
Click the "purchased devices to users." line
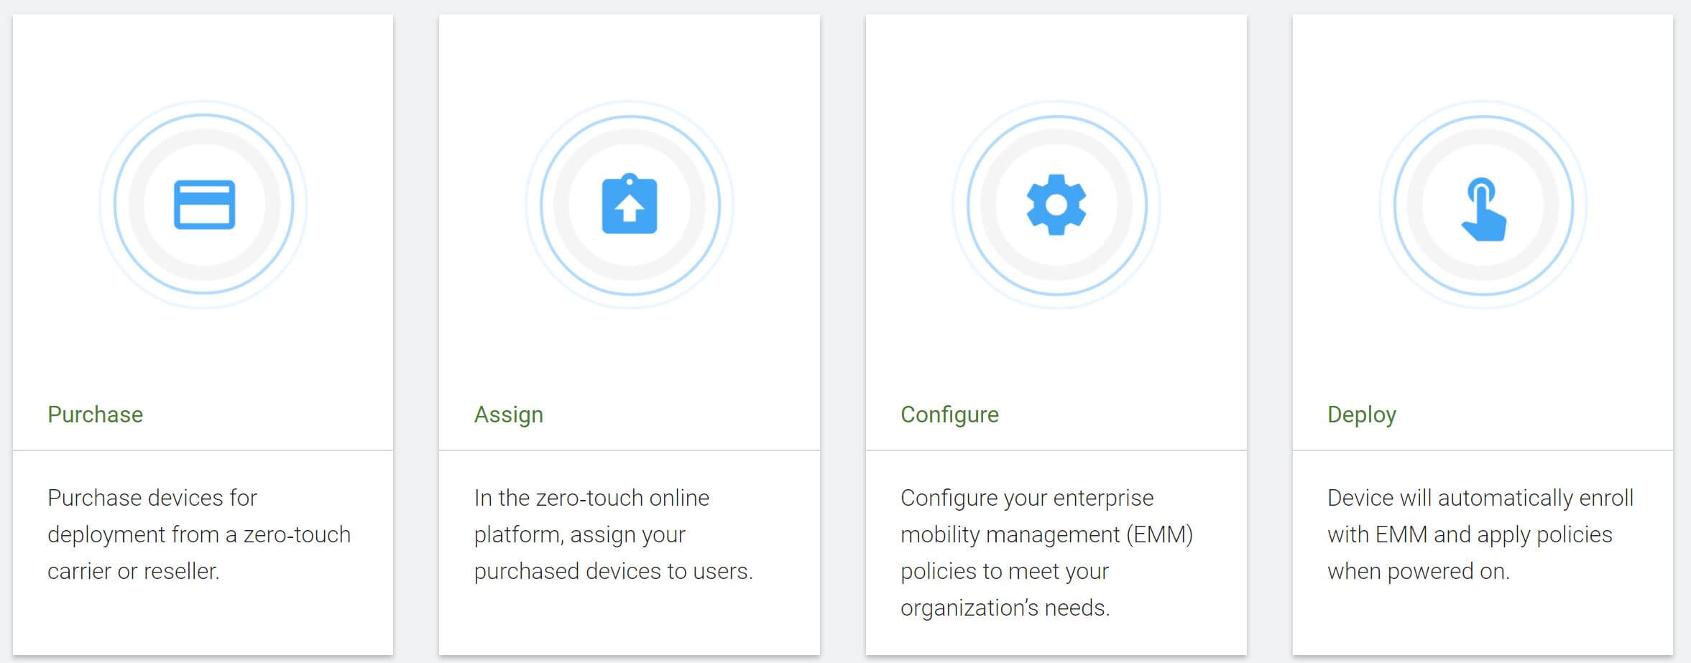point(613,571)
